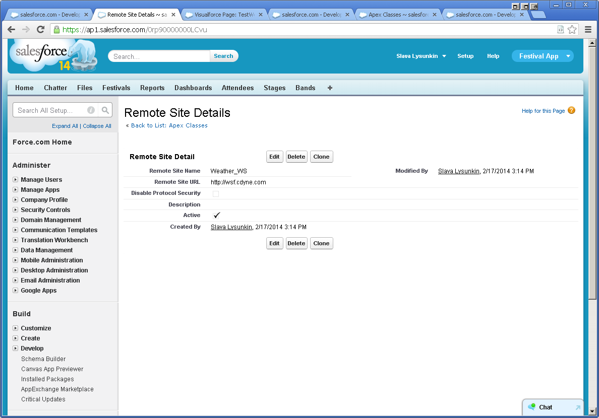This screenshot has height=418, width=599.
Task: Click Expand All link
Action: [65, 126]
